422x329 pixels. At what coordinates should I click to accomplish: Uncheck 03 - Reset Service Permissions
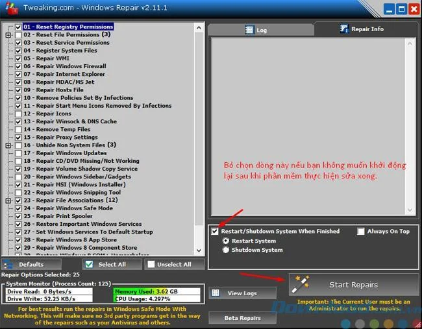(x=18, y=43)
